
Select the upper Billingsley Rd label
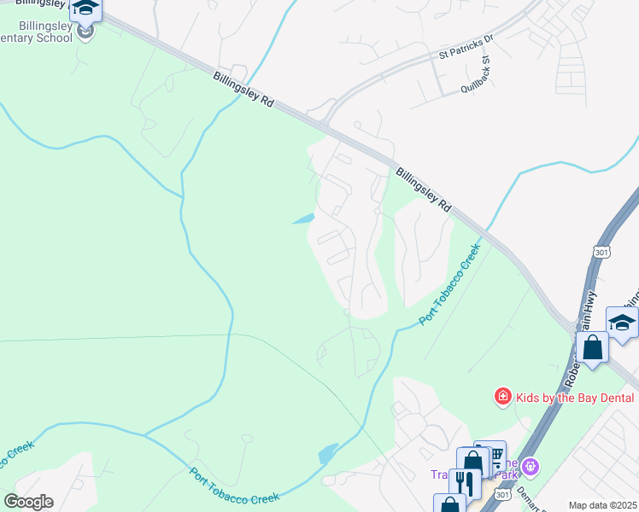[243, 89]
